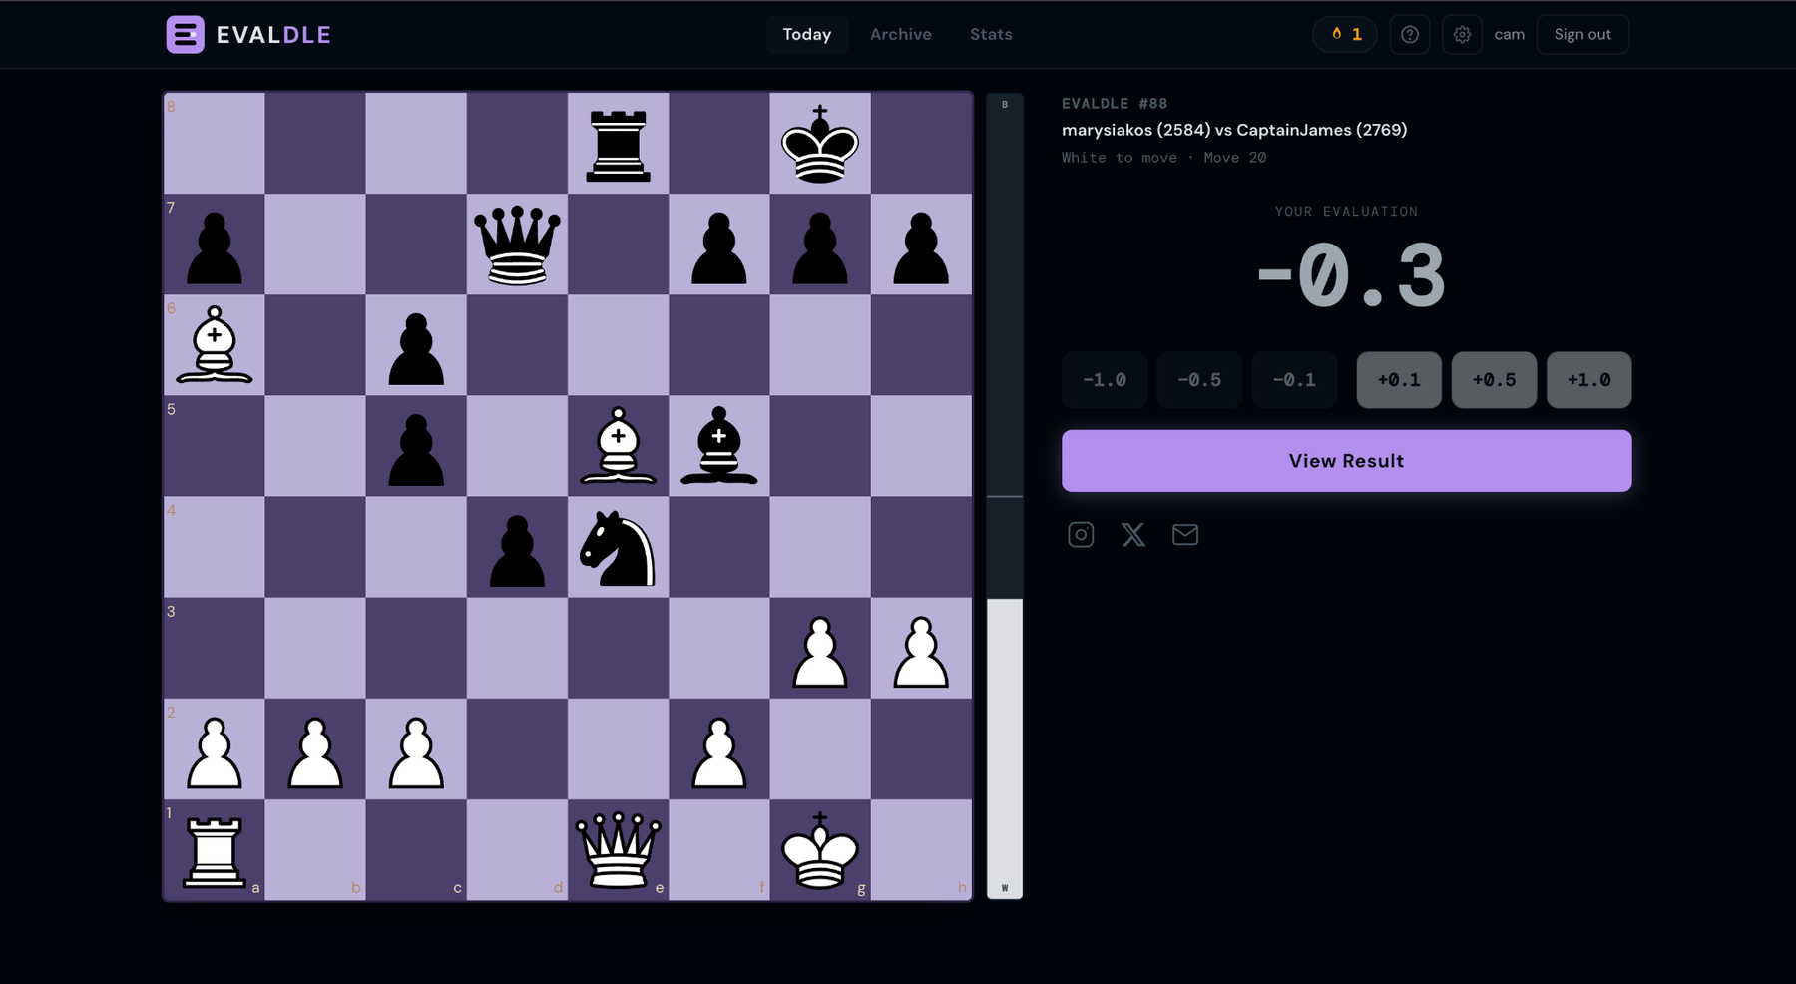Open the help question mark icon
1796x984 pixels.
(x=1410, y=35)
